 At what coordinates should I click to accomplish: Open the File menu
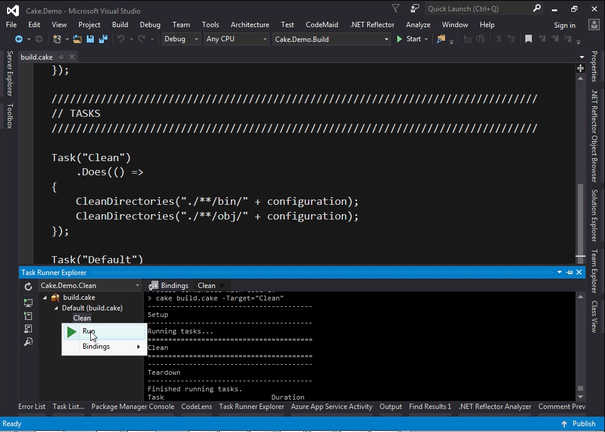tap(11, 25)
